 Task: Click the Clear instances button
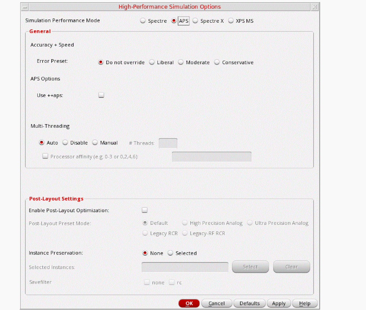pos(292,267)
